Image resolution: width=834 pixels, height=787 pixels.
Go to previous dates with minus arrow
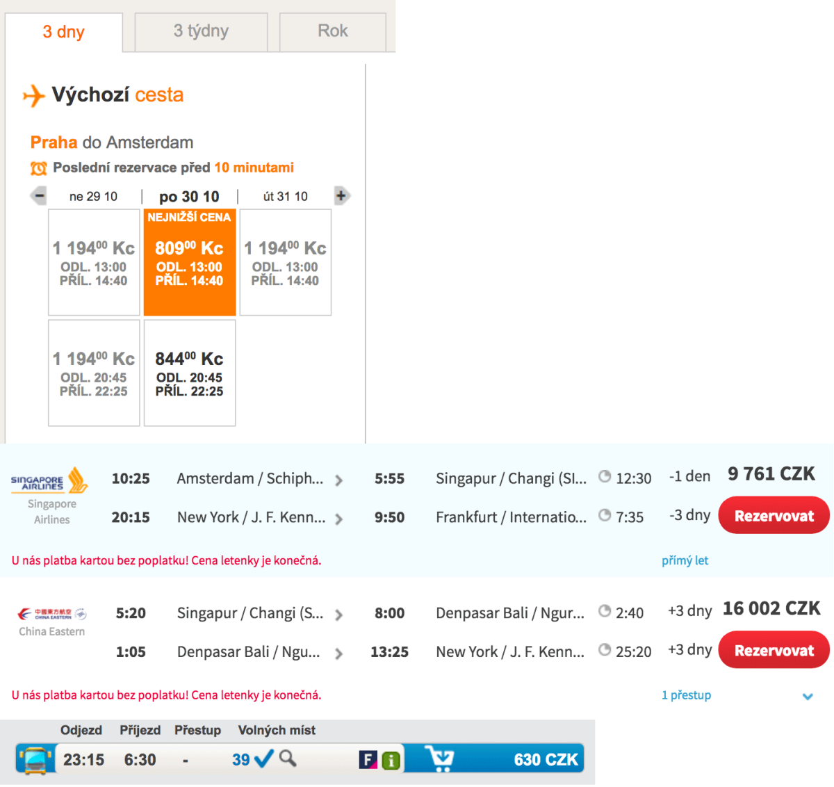40,196
